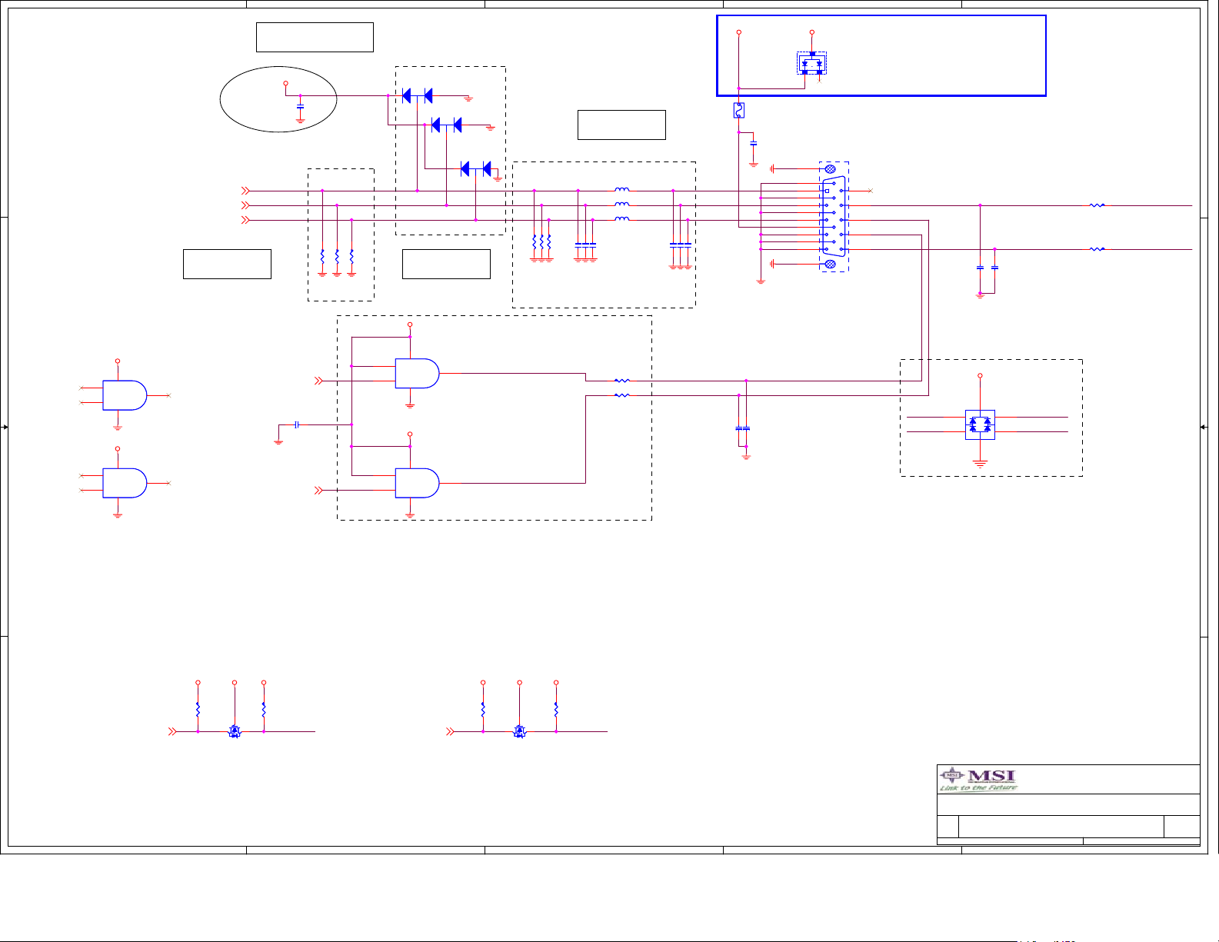Click the empty label box above the inductor filter block
Image resolution: width=1219 pixels, height=942 pixels.
click(x=621, y=125)
